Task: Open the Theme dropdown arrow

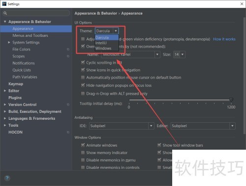Action: tap(116, 31)
